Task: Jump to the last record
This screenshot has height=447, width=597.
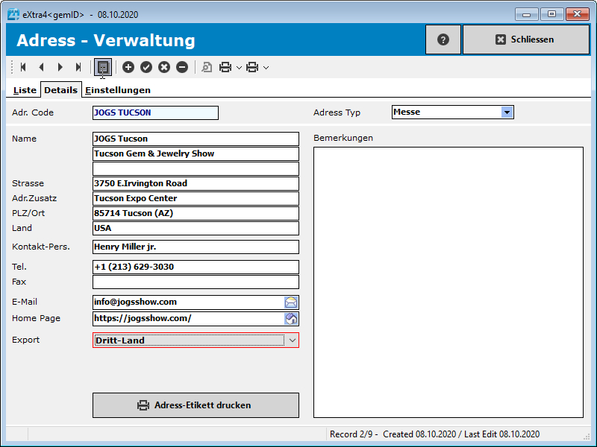Action: coord(78,67)
